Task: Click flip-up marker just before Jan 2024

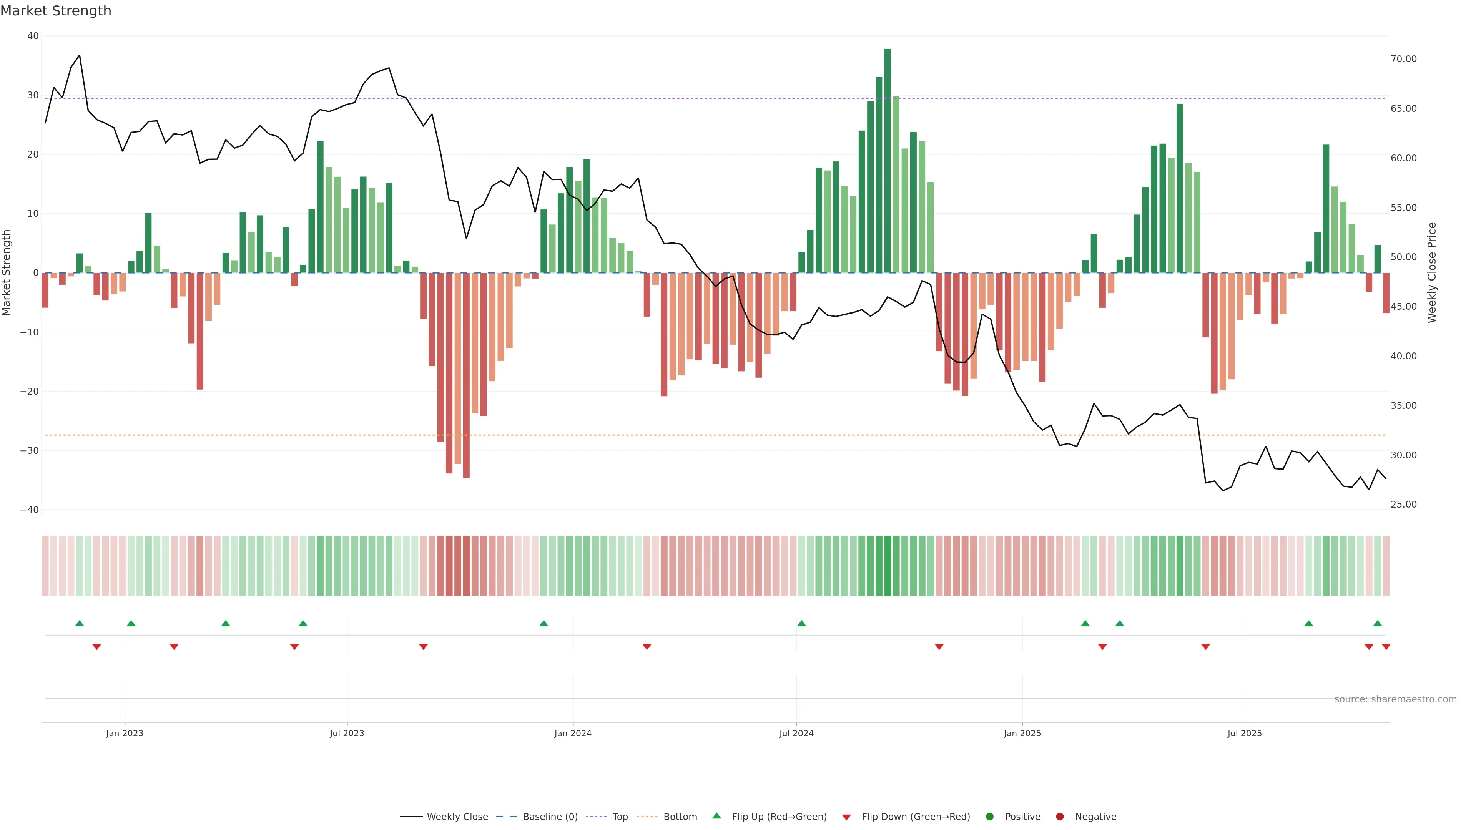Action: click(x=544, y=623)
